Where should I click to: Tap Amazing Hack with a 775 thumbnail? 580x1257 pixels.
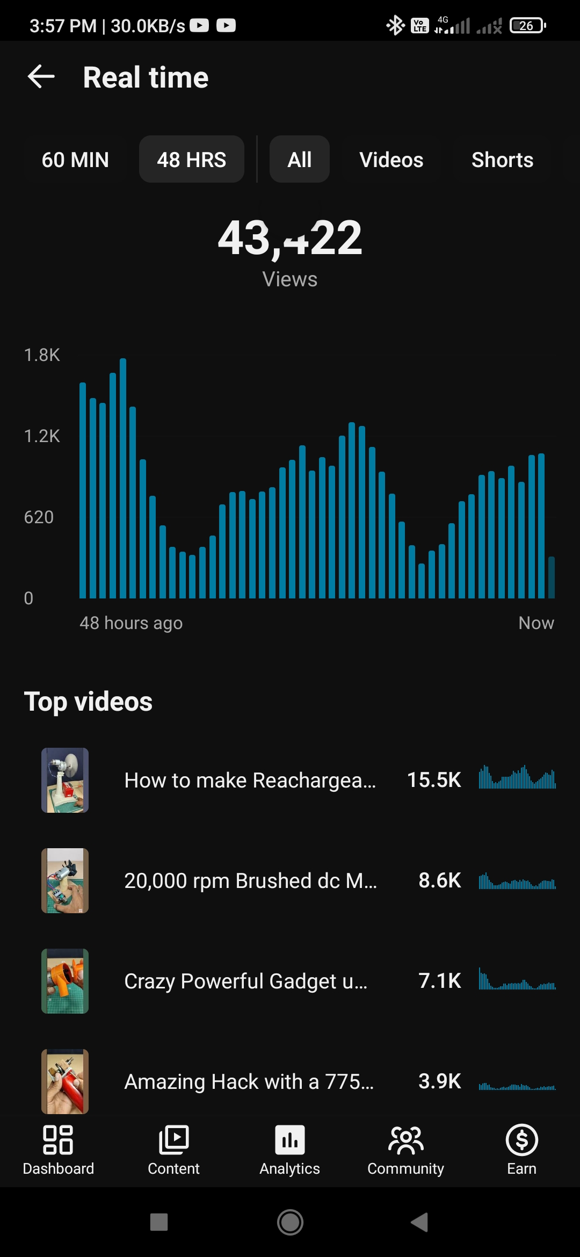coord(65,1081)
